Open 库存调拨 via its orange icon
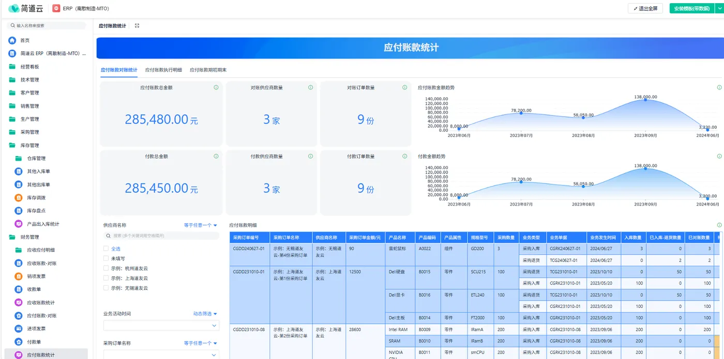The height and width of the screenshot is (359, 724). click(19, 198)
